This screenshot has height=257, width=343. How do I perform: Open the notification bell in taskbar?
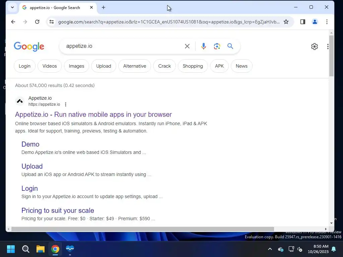click(x=334, y=249)
